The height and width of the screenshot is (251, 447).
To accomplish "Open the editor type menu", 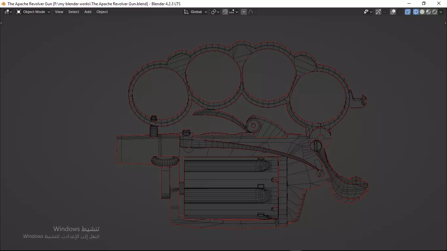I will [8, 12].
